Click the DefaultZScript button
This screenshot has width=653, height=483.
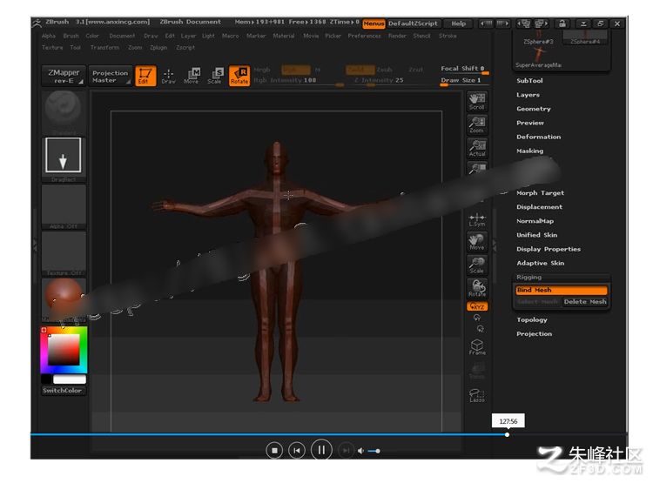pos(413,23)
